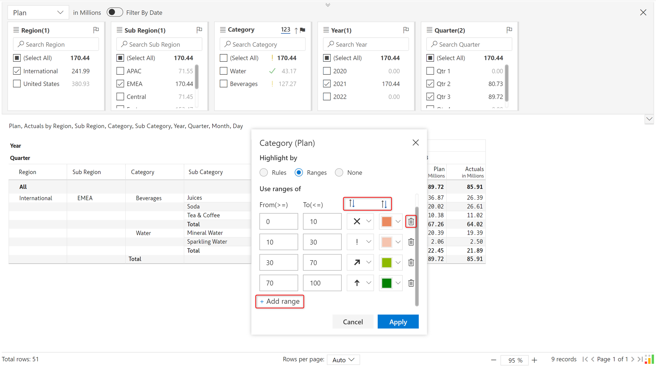Toggle the Filter By Date switch
656x368 pixels.
click(x=114, y=12)
